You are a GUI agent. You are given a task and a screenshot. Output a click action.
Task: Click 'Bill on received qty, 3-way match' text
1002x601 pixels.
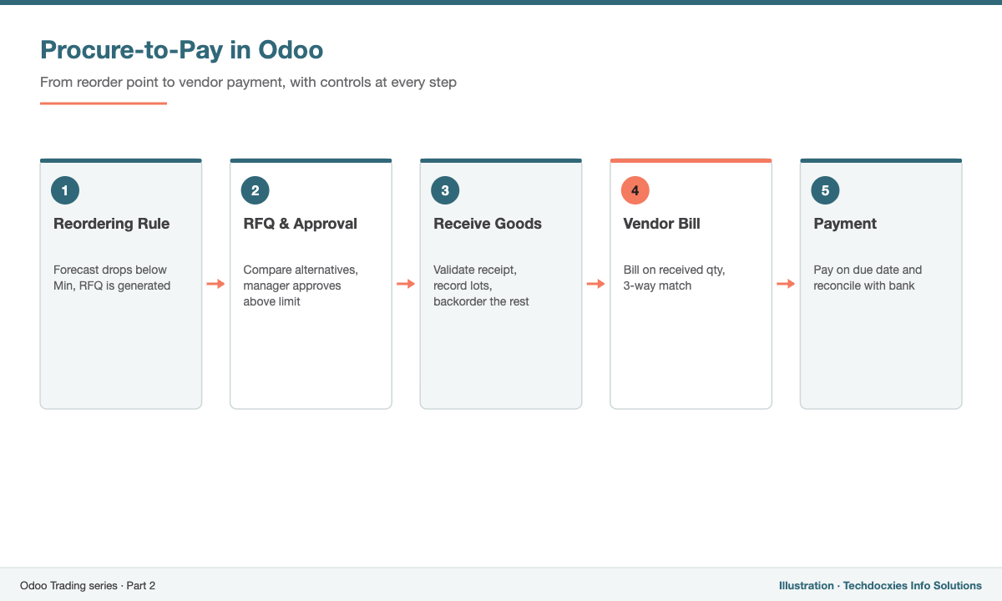tap(675, 278)
